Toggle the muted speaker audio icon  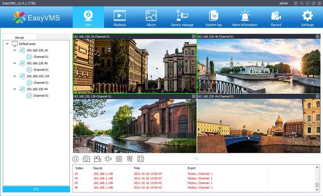[108, 159]
